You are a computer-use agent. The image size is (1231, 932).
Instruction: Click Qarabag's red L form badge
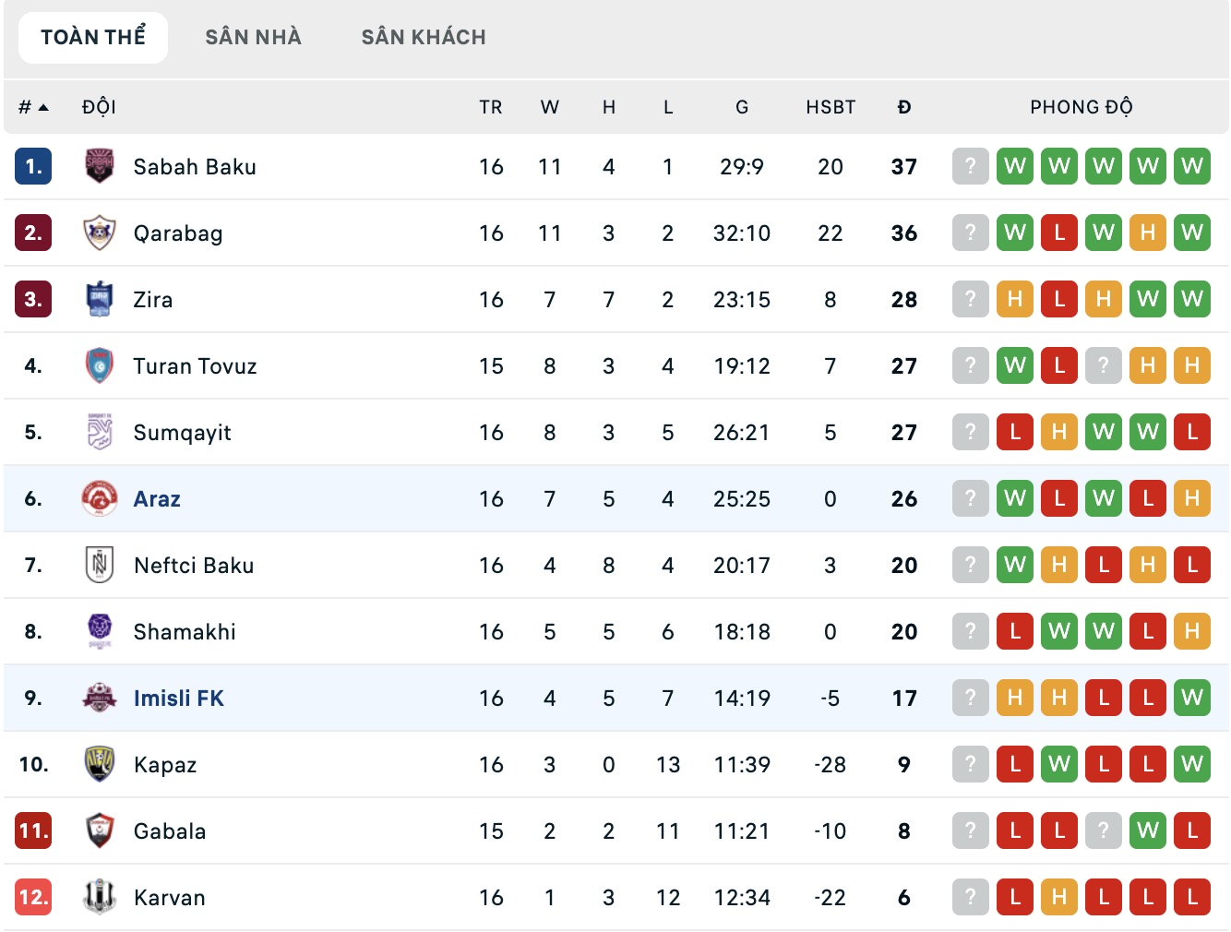[x=1058, y=233]
